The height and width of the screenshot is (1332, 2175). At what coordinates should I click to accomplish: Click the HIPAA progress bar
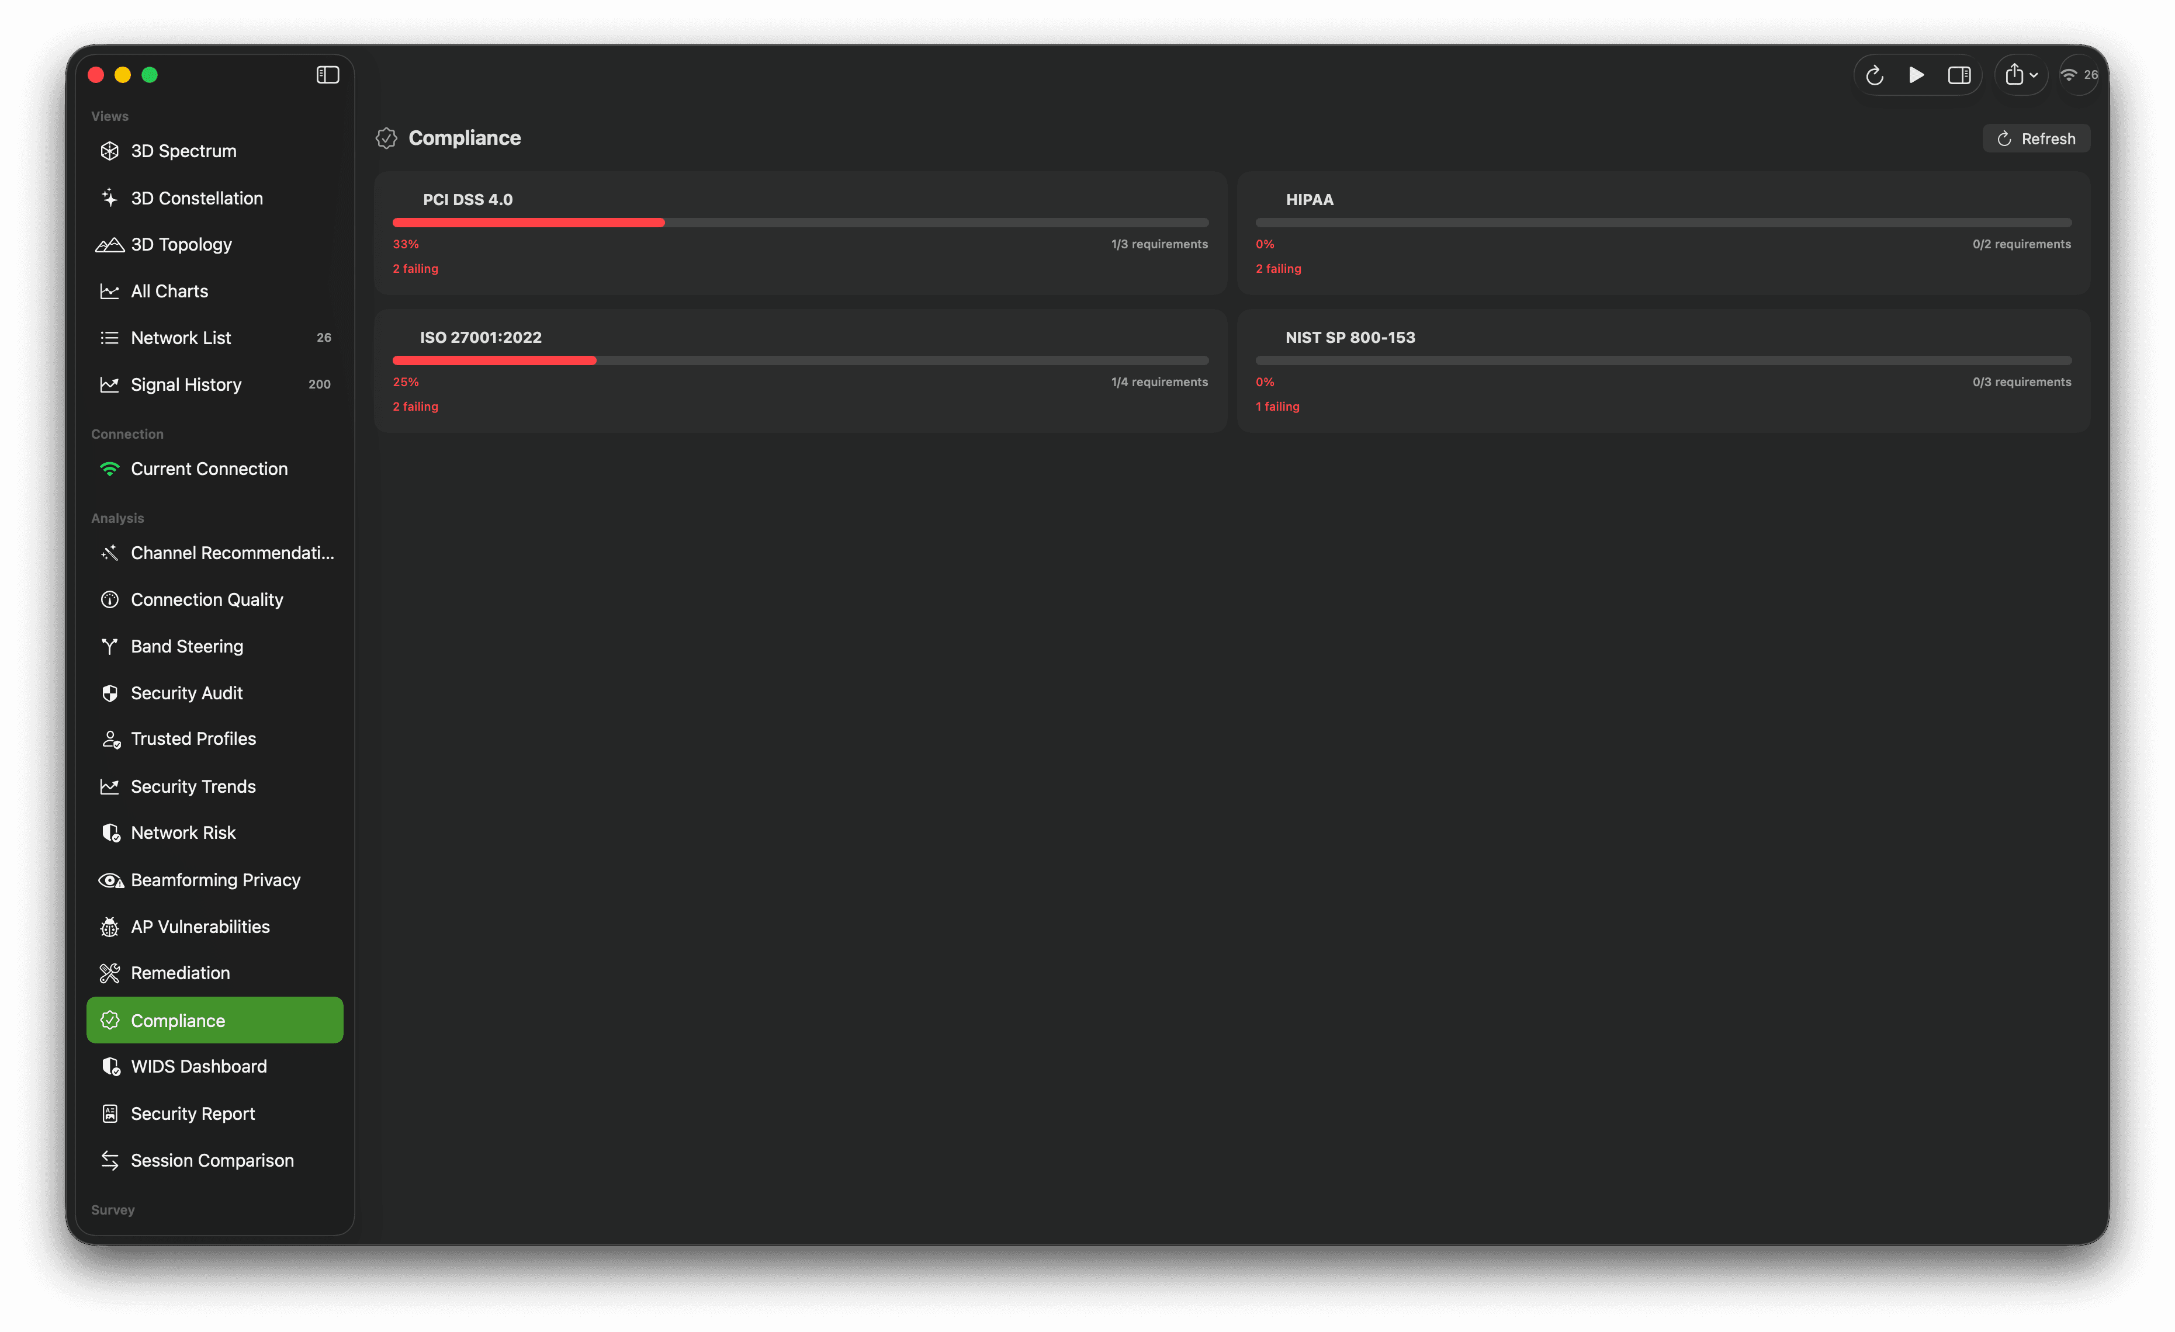1663,223
